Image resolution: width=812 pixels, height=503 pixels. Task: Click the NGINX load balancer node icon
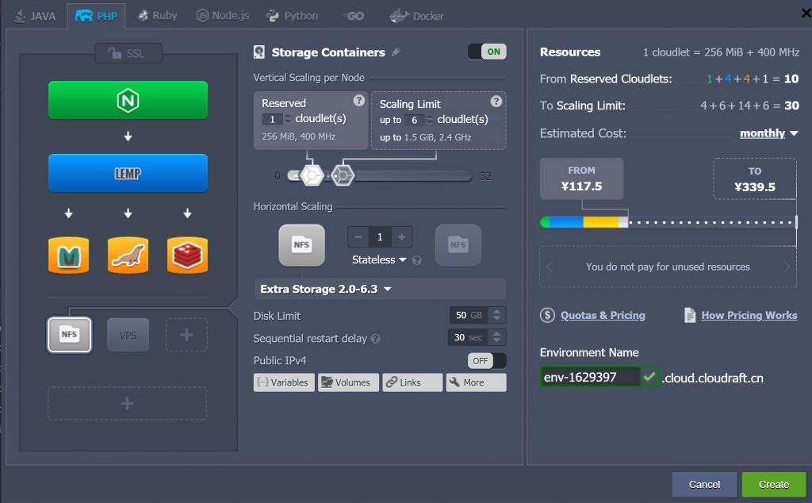click(128, 100)
